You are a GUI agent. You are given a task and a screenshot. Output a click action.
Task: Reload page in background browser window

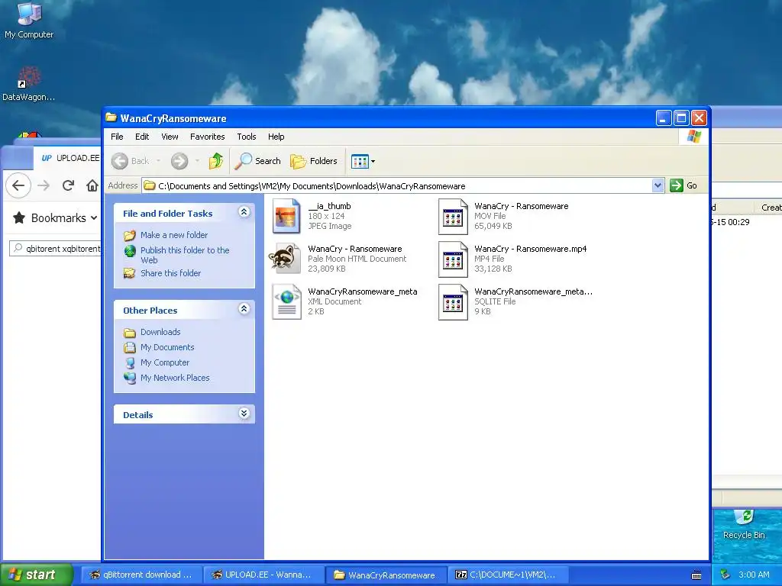[68, 185]
